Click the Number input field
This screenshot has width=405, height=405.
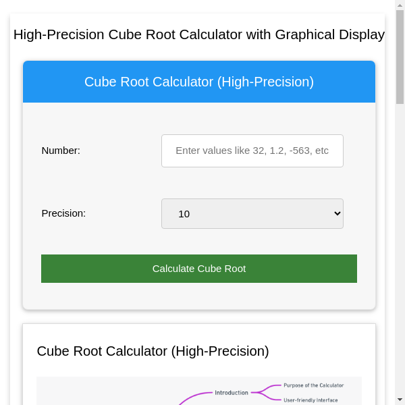click(252, 151)
